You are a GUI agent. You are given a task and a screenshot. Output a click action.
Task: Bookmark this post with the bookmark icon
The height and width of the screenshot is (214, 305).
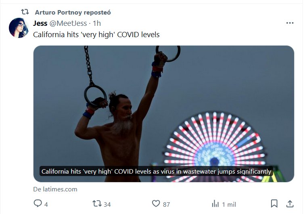[x=274, y=204]
